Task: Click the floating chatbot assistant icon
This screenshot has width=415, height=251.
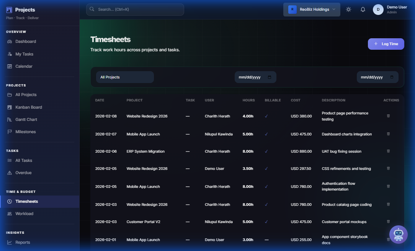Action: [399, 234]
